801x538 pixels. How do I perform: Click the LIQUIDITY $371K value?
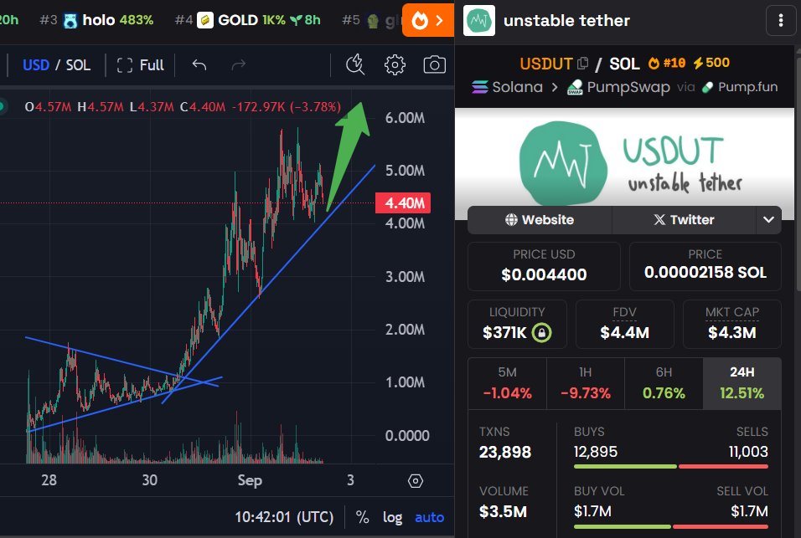[504, 333]
